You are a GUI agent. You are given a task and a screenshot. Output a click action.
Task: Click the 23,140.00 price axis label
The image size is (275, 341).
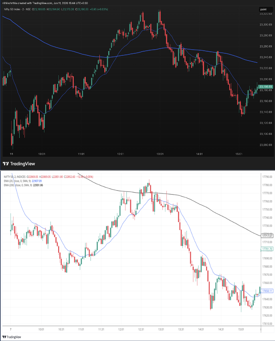[266, 112]
